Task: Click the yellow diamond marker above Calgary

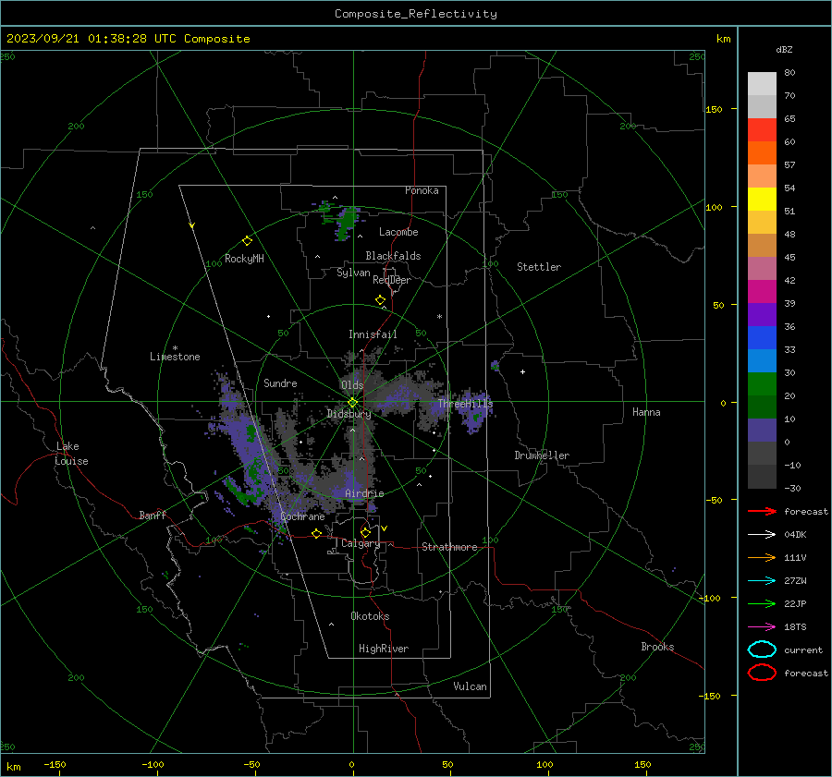Action: click(x=365, y=532)
